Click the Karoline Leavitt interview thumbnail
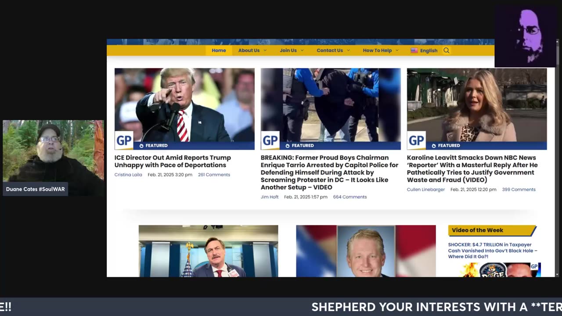This screenshot has width=562, height=316. click(x=477, y=109)
